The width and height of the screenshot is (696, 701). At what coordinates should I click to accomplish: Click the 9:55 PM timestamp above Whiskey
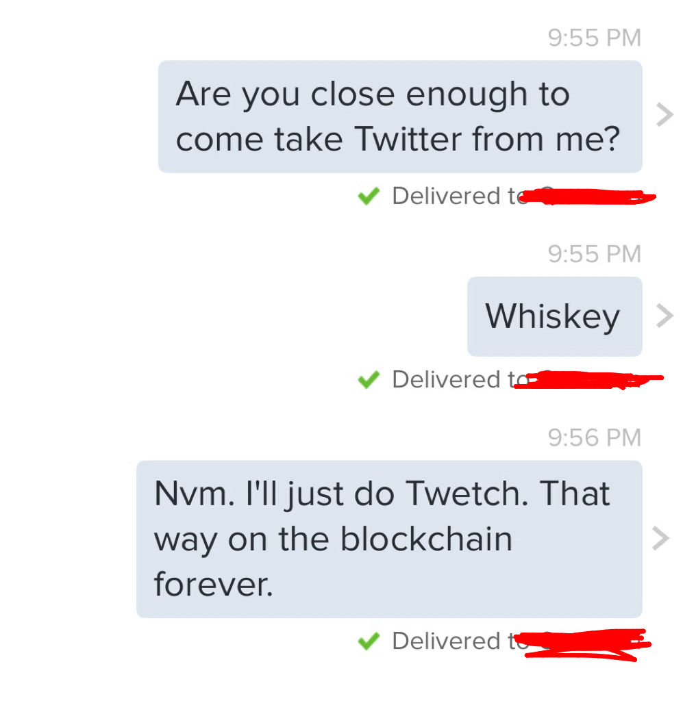[594, 255]
